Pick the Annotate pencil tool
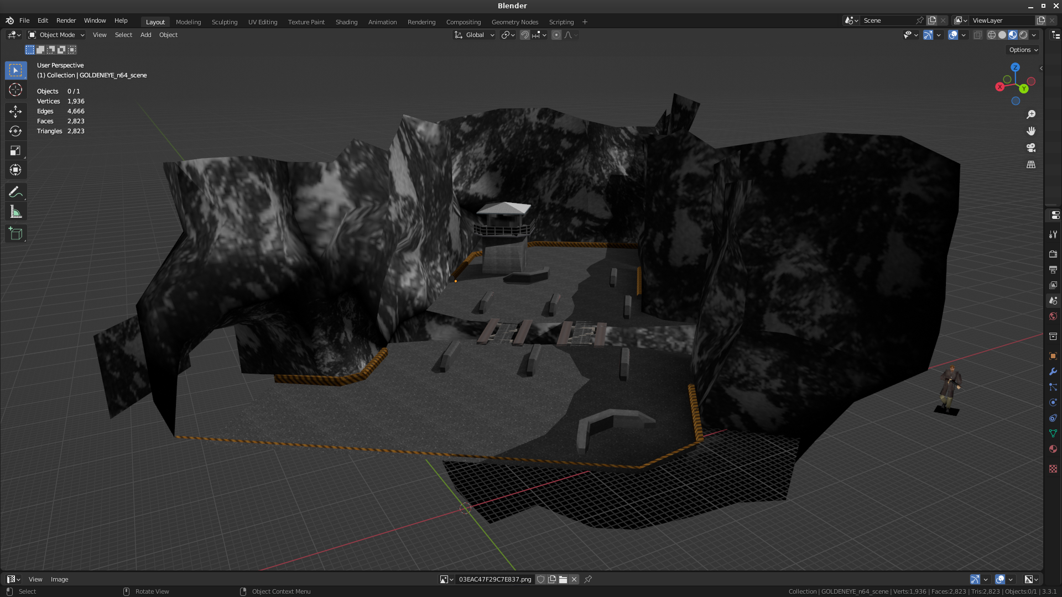This screenshot has height=597, width=1062. tap(15, 192)
